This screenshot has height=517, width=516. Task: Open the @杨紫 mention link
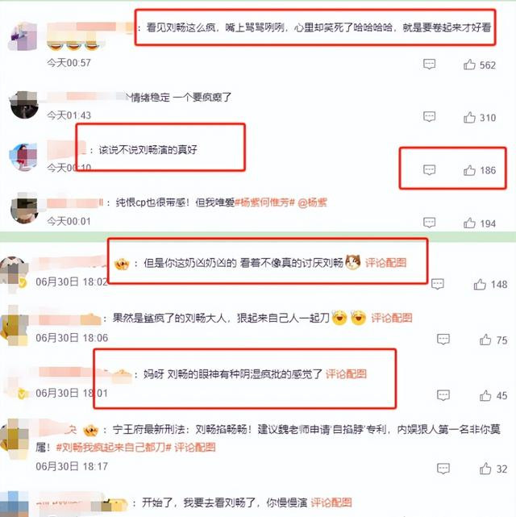pyautogui.click(x=312, y=202)
